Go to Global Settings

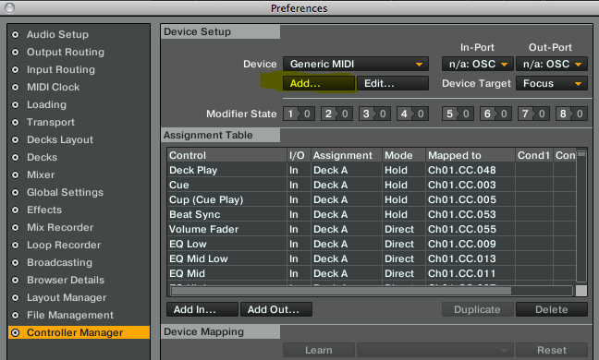tap(79, 192)
